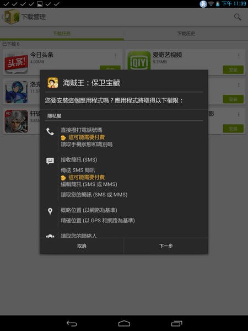248x331 pixels.
Task: Tap the iQIYI 爱奇艺视频 app icon
Action: 139,61
